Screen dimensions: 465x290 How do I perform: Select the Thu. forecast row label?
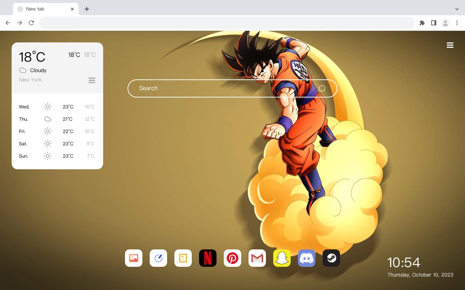(x=24, y=119)
